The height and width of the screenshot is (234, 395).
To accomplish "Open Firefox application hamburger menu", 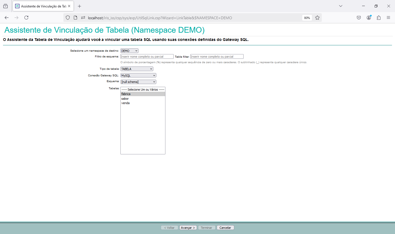I will 388,18.
